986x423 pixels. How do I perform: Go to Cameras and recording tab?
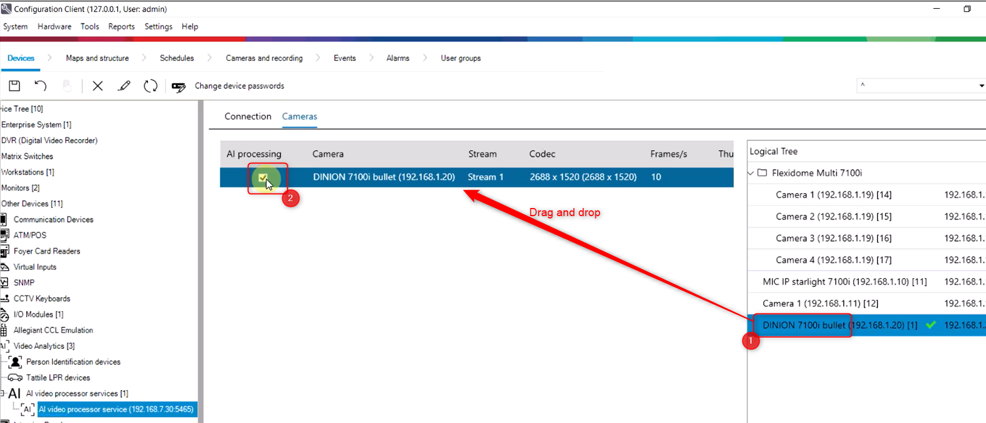click(264, 58)
